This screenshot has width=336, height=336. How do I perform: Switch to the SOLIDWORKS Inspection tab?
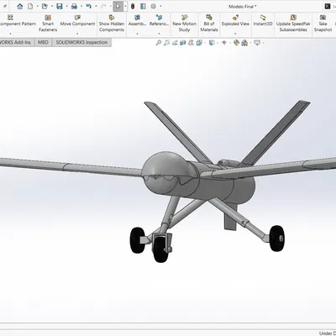[81, 42]
